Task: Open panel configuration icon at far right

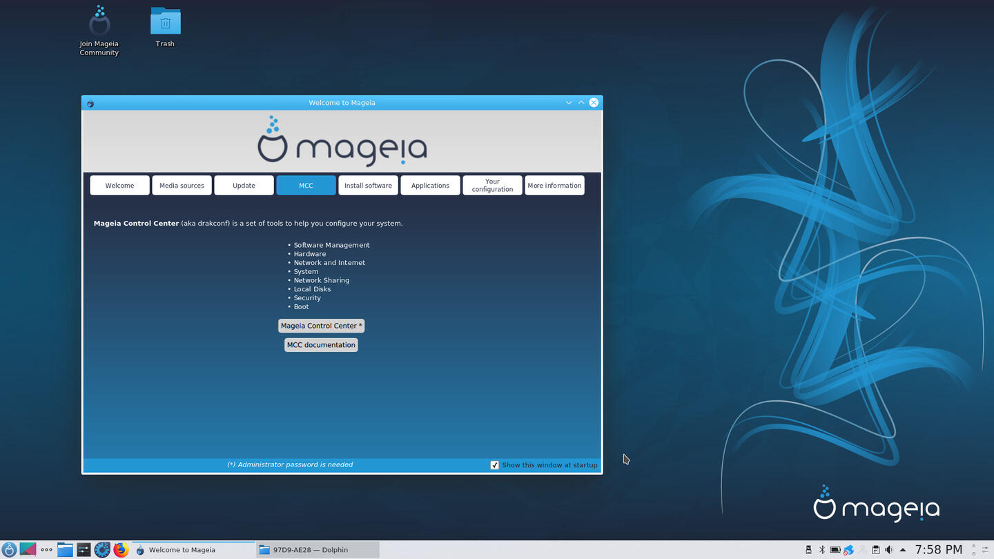Action: [985, 549]
